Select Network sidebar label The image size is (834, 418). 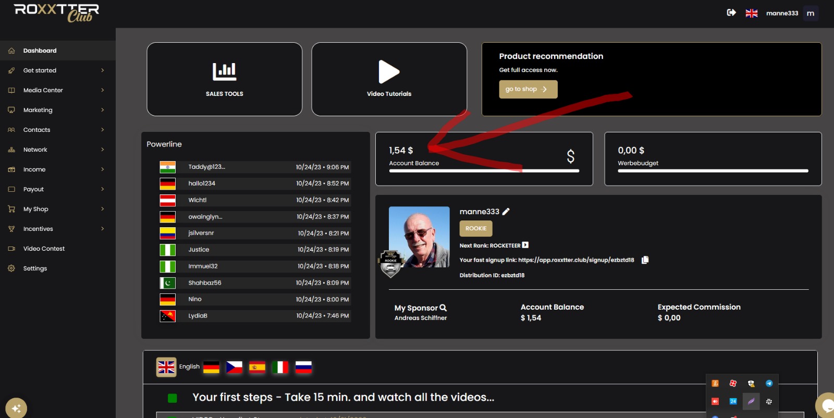click(35, 150)
